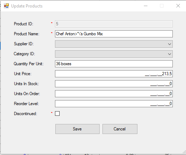186x155 pixels.
Task: Focus the Units On Order field
Action: pos(114,94)
